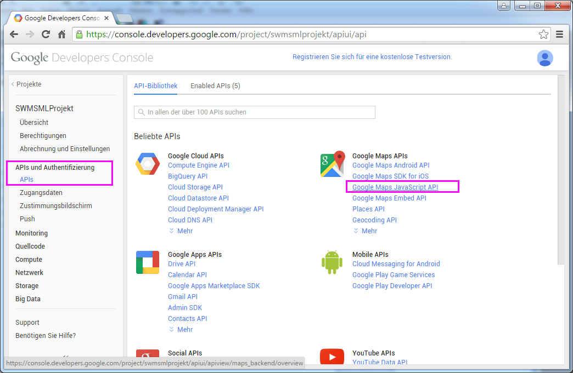Bookmark page with star icon
The width and height of the screenshot is (573, 373).
point(543,35)
